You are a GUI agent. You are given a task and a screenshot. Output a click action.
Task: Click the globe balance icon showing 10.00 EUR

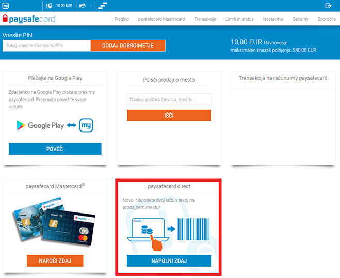49,6
